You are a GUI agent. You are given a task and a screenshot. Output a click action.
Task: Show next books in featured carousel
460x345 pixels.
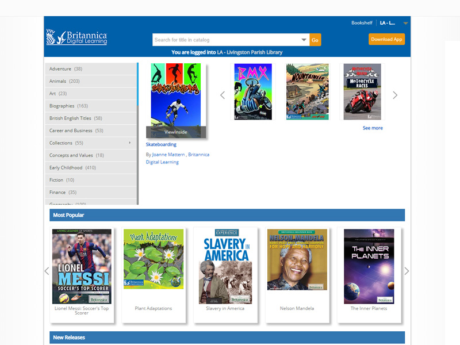click(x=395, y=95)
